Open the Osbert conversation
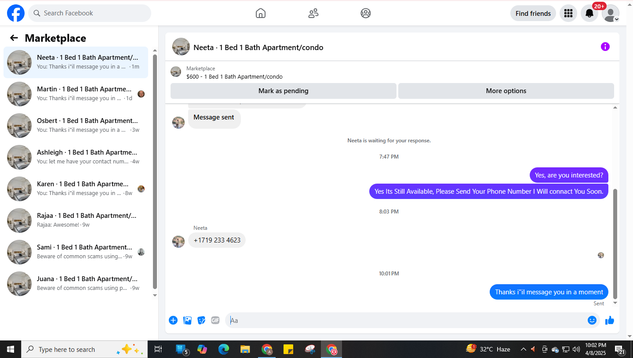Screen dimensions: 633x358 click(76, 126)
